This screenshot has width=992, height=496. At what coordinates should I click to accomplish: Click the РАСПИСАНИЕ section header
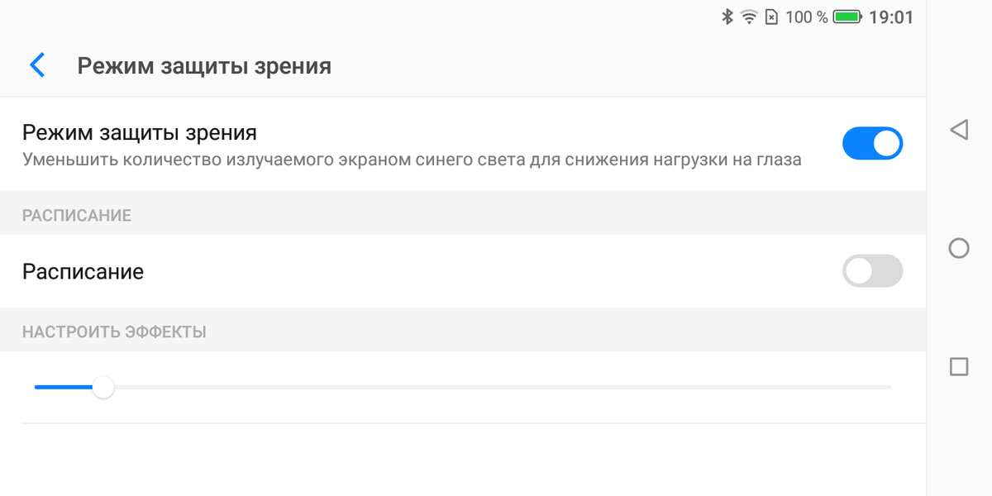[x=77, y=216]
